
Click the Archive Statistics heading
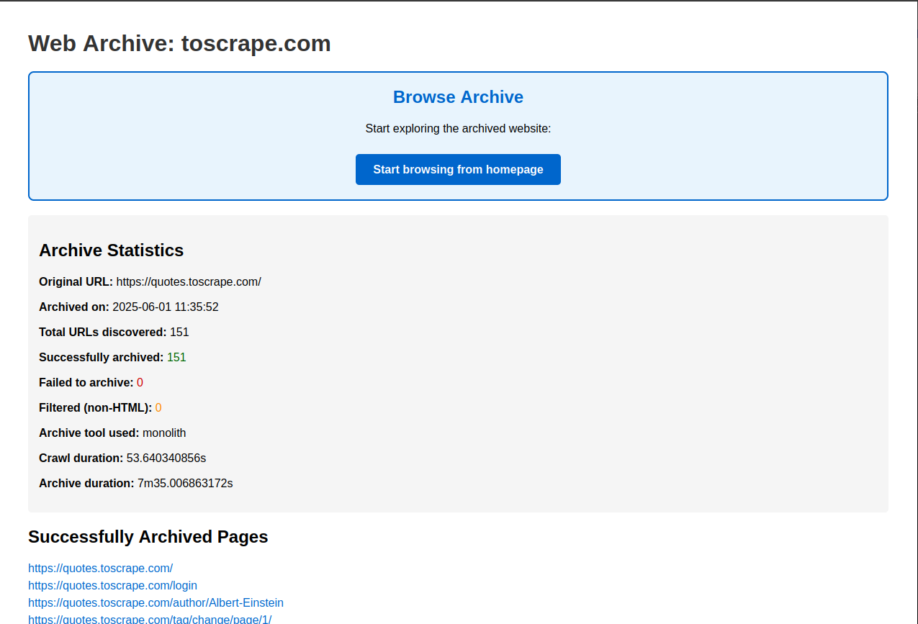coord(111,250)
